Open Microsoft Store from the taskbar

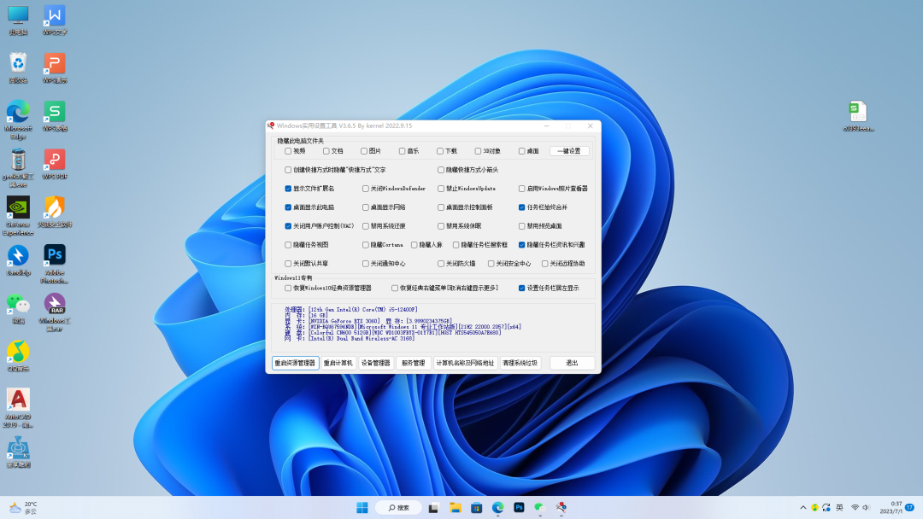[x=475, y=506]
